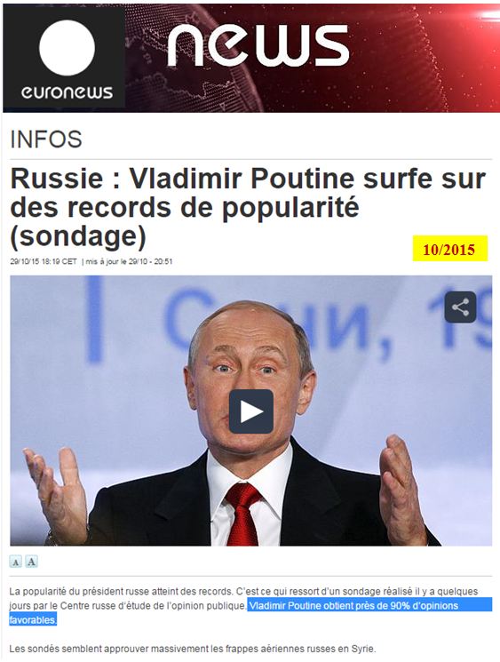500x662 pixels.
Task: Open the INFOS section heading
Action: [x=45, y=140]
